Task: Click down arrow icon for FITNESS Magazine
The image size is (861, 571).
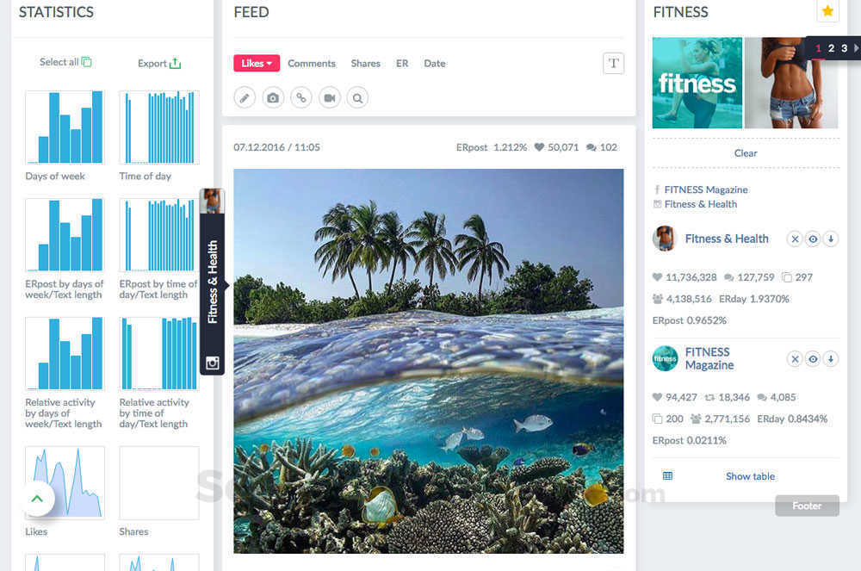Action: coord(831,359)
